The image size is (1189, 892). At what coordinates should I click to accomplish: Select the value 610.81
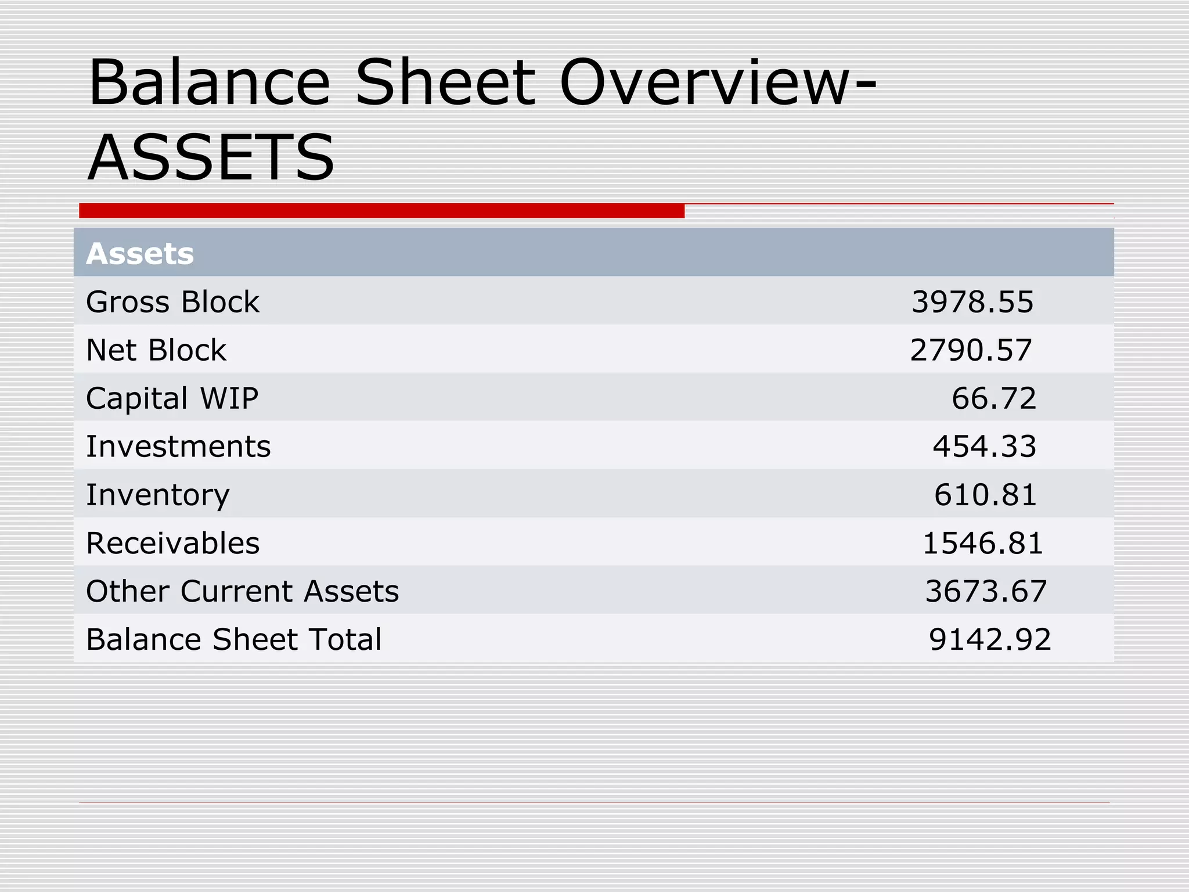point(985,495)
